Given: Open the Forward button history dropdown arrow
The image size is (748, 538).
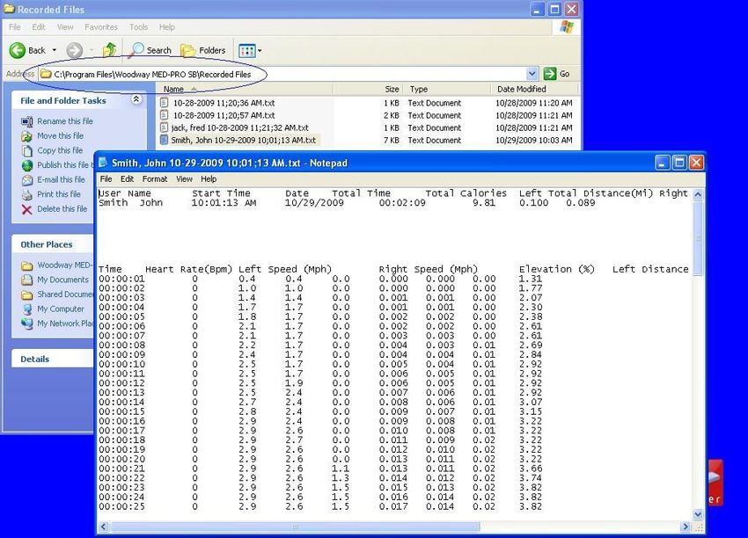Looking at the screenshot, I should [92, 50].
